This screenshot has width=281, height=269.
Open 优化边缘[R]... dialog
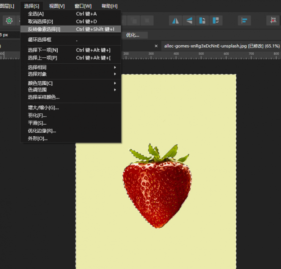(x=71, y=131)
